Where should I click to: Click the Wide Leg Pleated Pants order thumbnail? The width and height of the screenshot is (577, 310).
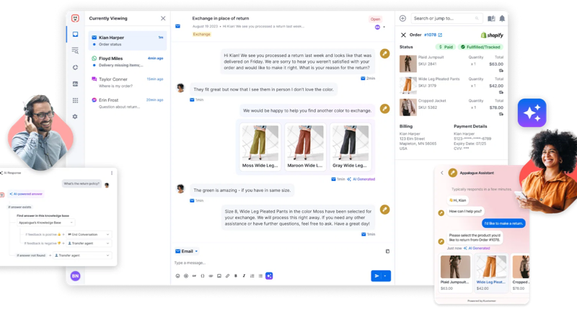coord(408,85)
